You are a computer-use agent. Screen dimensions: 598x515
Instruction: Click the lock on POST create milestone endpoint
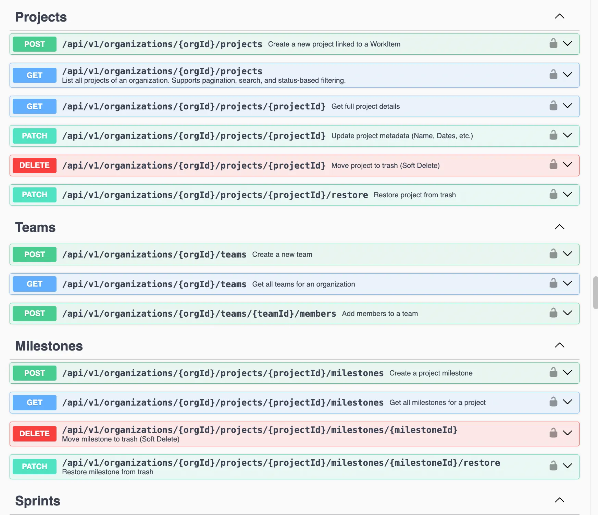click(553, 373)
